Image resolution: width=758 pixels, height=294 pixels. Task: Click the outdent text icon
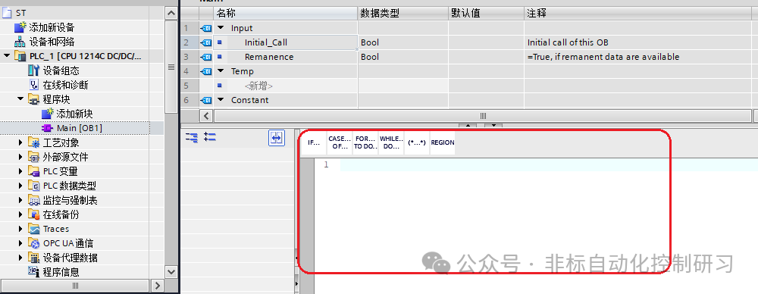(209, 137)
